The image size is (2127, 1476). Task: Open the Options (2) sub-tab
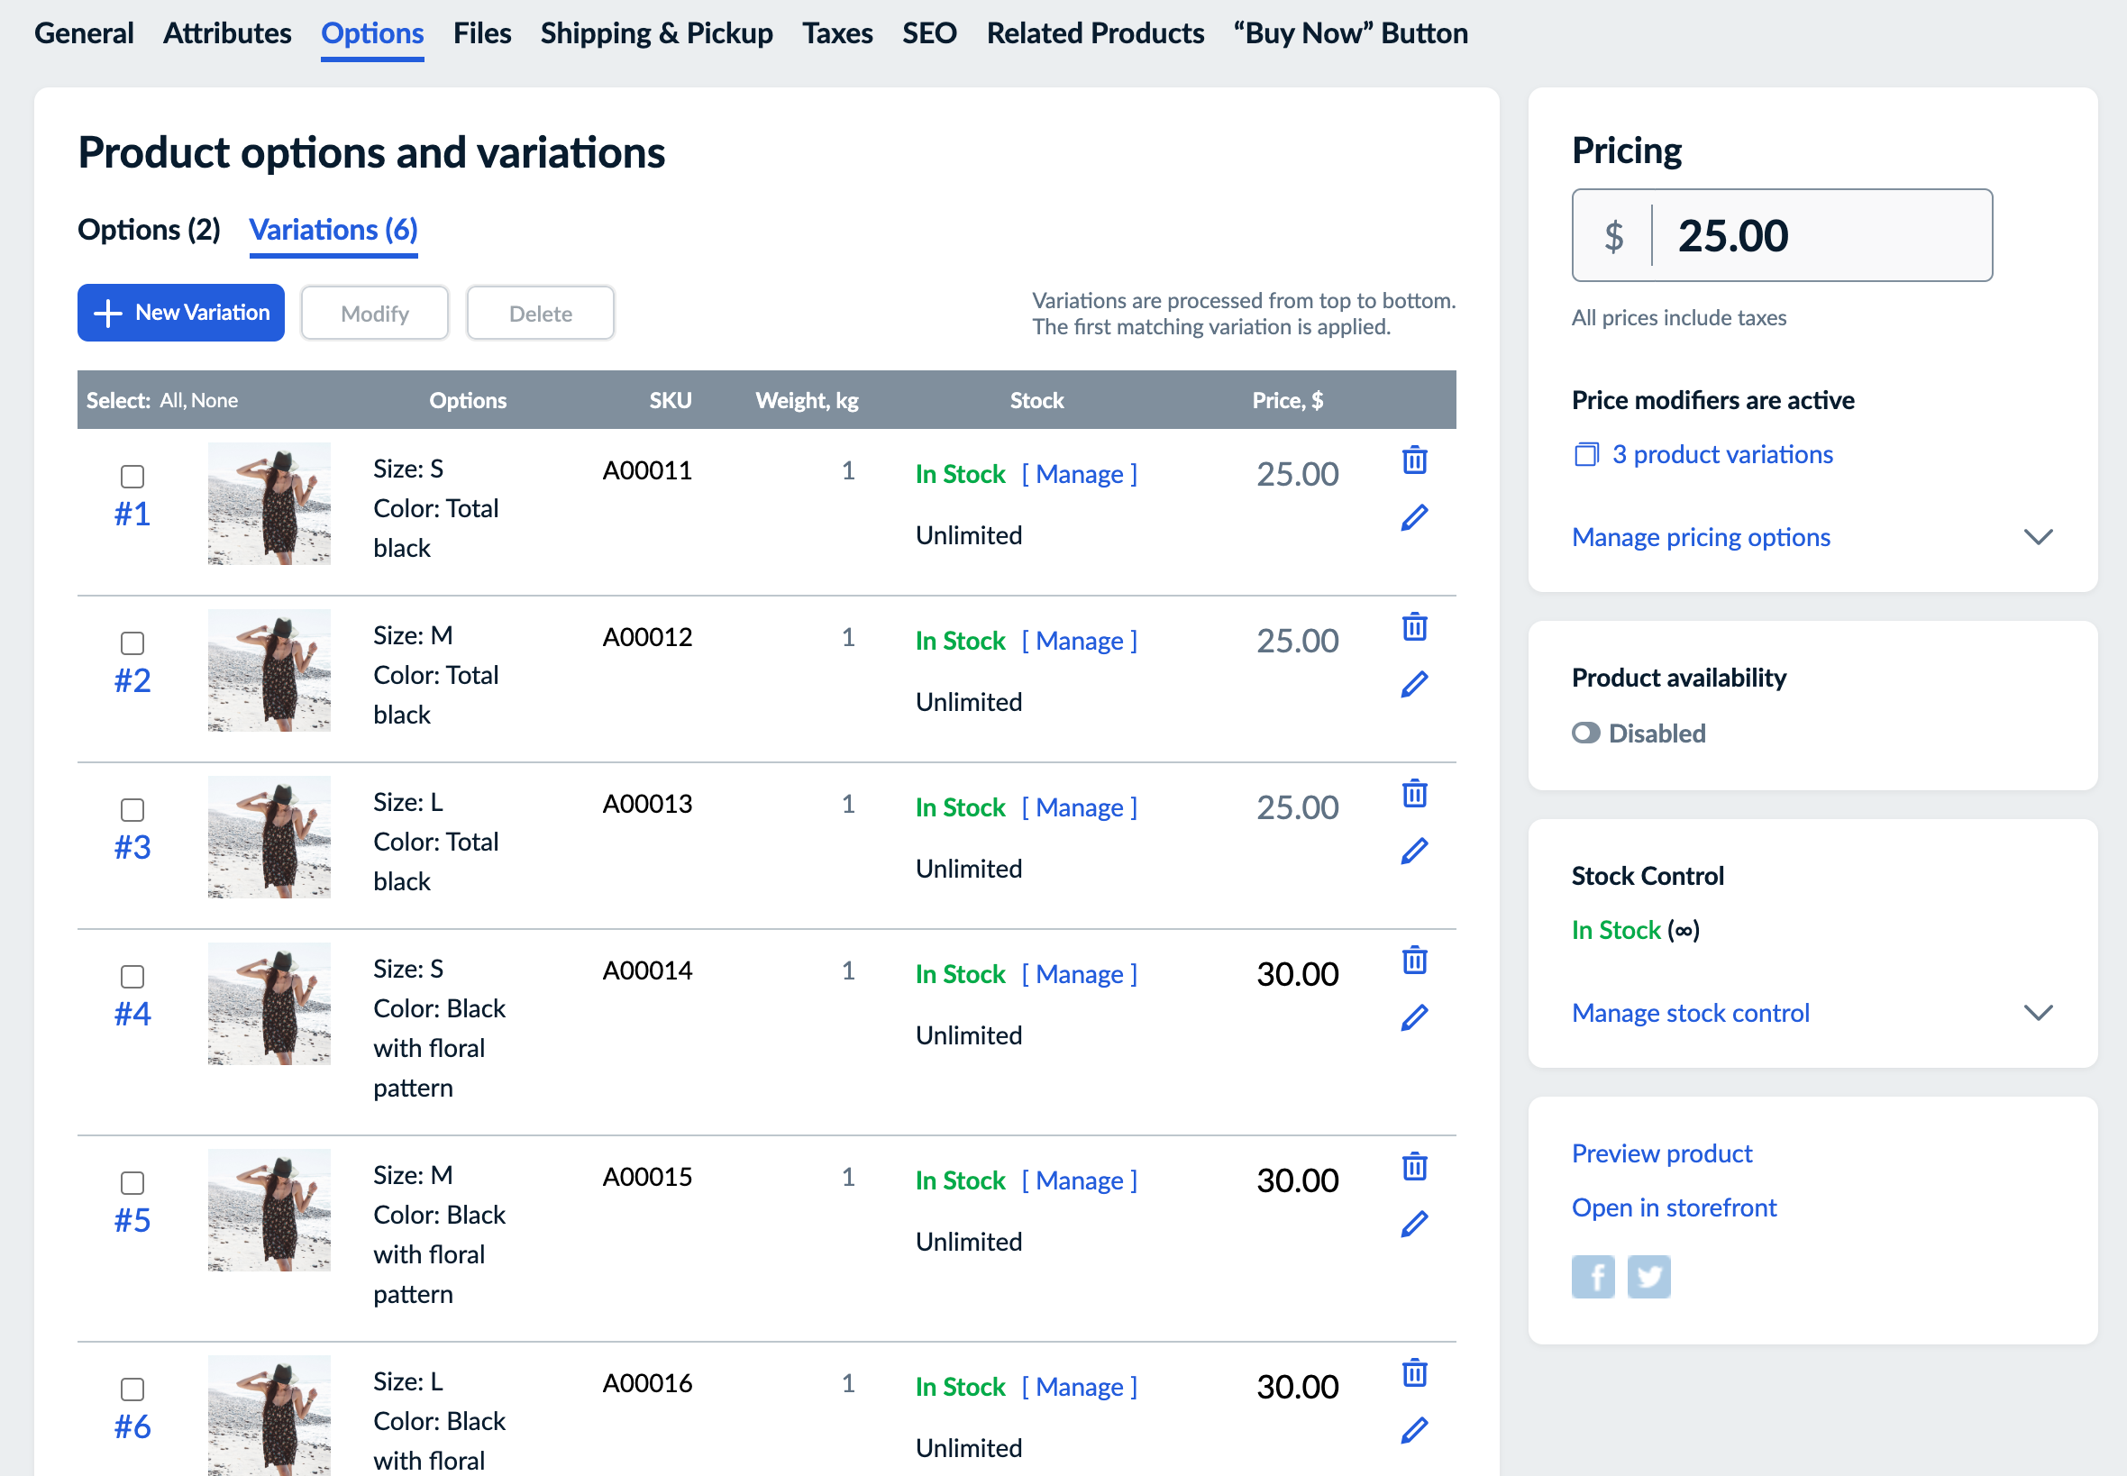(x=148, y=230)
